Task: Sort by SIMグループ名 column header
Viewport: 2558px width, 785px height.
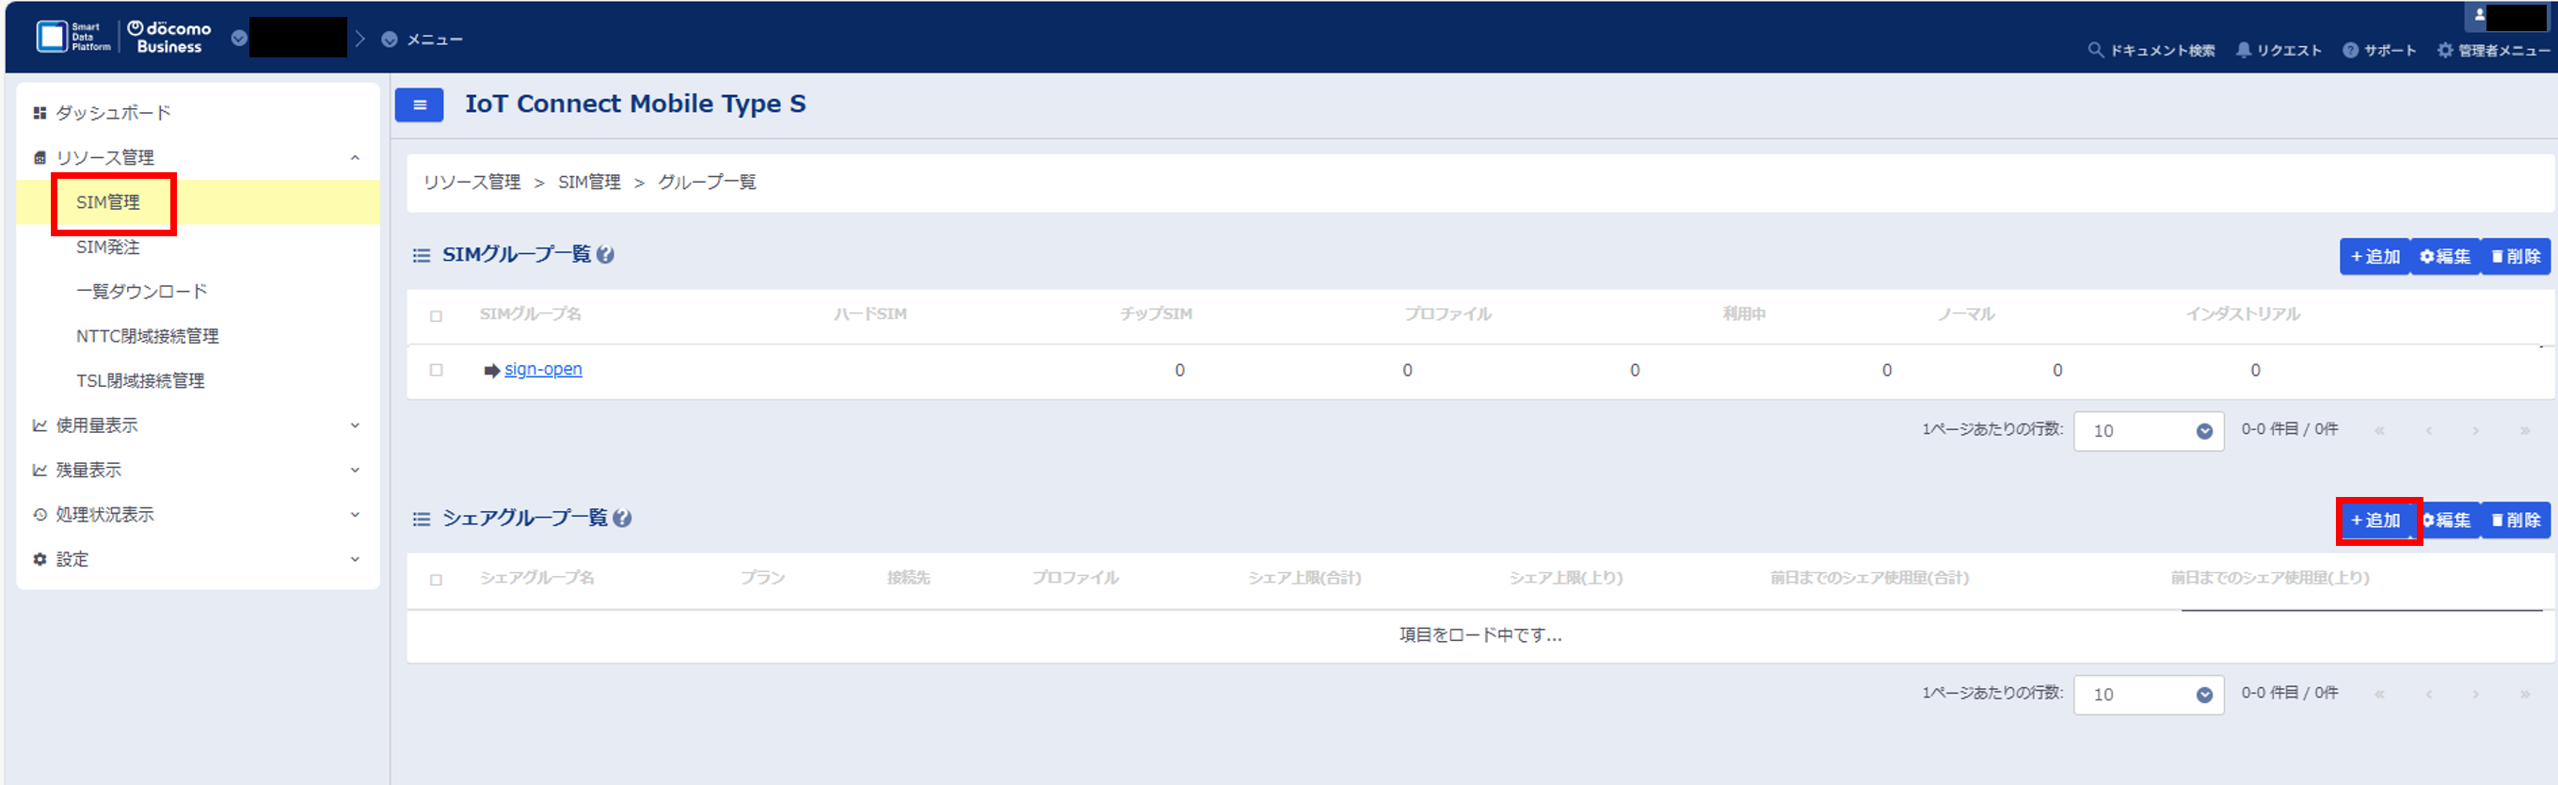Action: coord(530,314)
